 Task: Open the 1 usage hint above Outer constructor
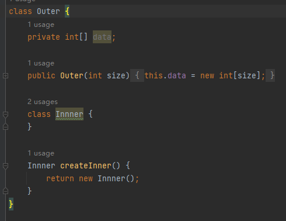(x=41, y=63)
